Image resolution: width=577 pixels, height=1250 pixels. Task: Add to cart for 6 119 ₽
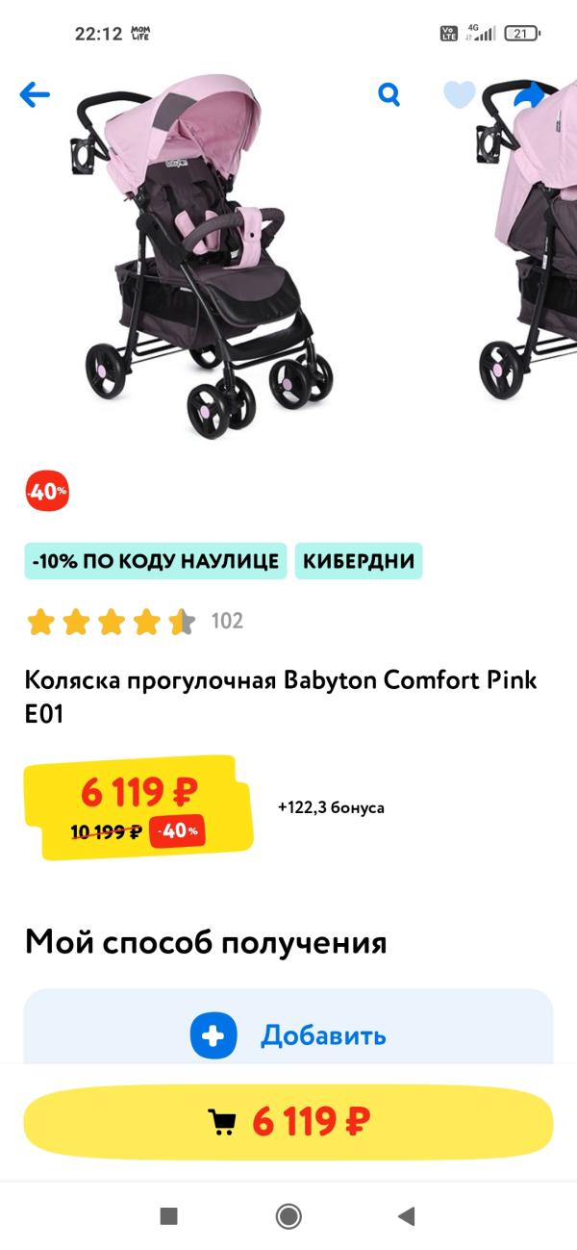[288, 1122]
